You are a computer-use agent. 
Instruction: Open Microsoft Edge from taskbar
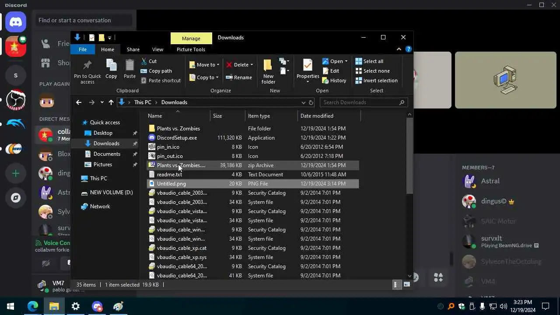point(33,306)
